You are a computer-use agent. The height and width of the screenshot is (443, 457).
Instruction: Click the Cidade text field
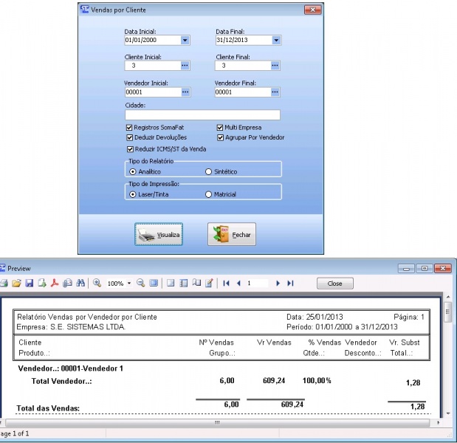(202, 115)
